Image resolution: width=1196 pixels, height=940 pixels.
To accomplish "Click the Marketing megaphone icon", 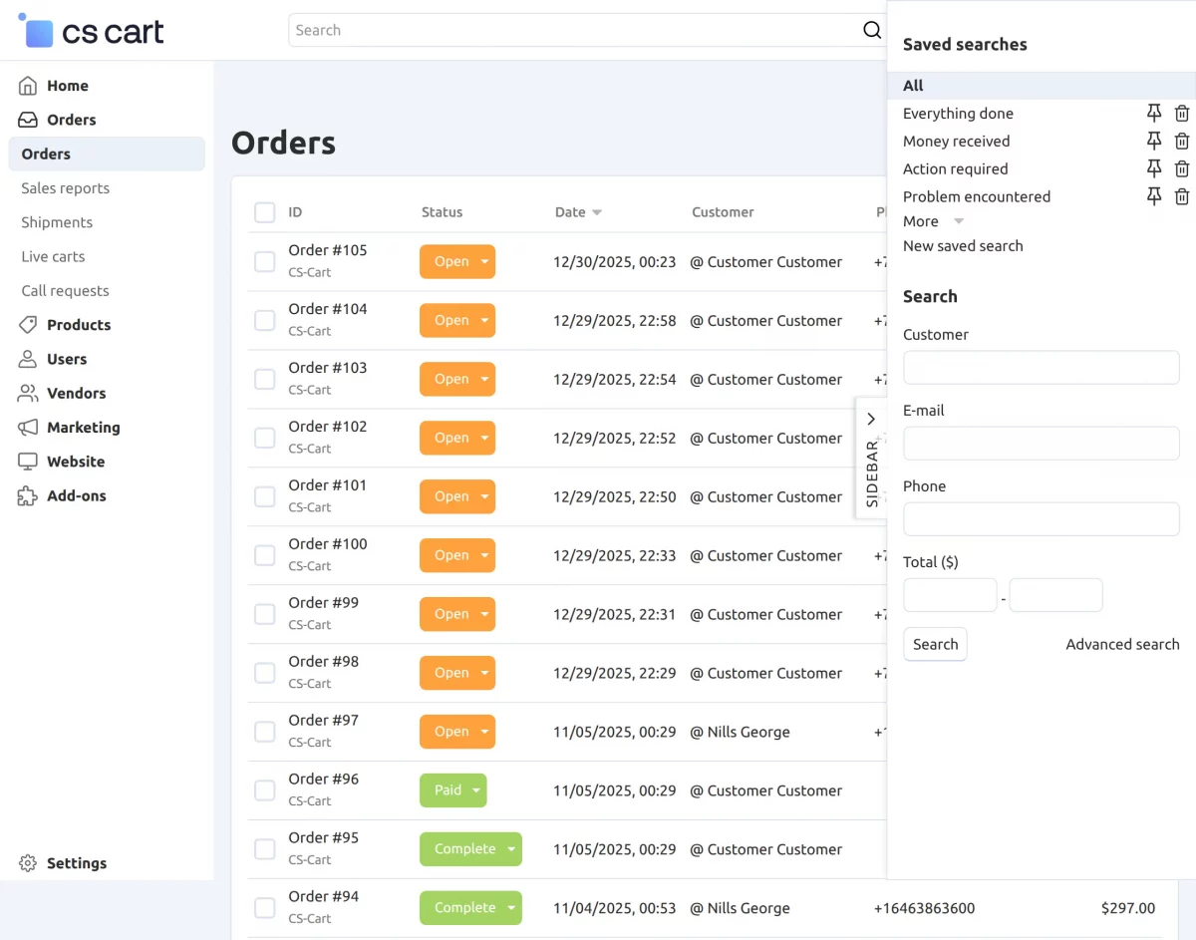I will click(28, 428).
